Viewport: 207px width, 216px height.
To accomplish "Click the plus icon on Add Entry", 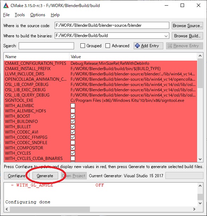I will click(x=138, y=46).
